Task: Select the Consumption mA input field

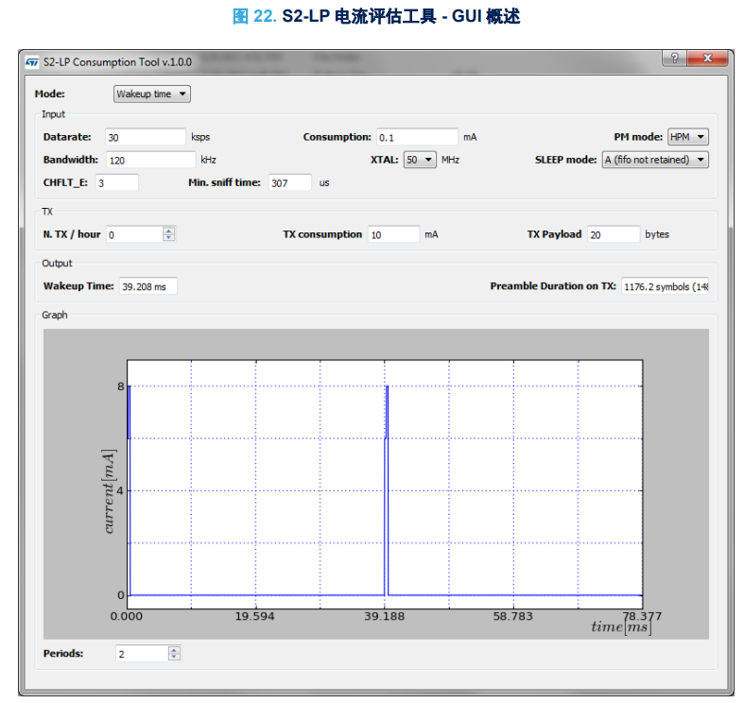Action: pos(417,137)
